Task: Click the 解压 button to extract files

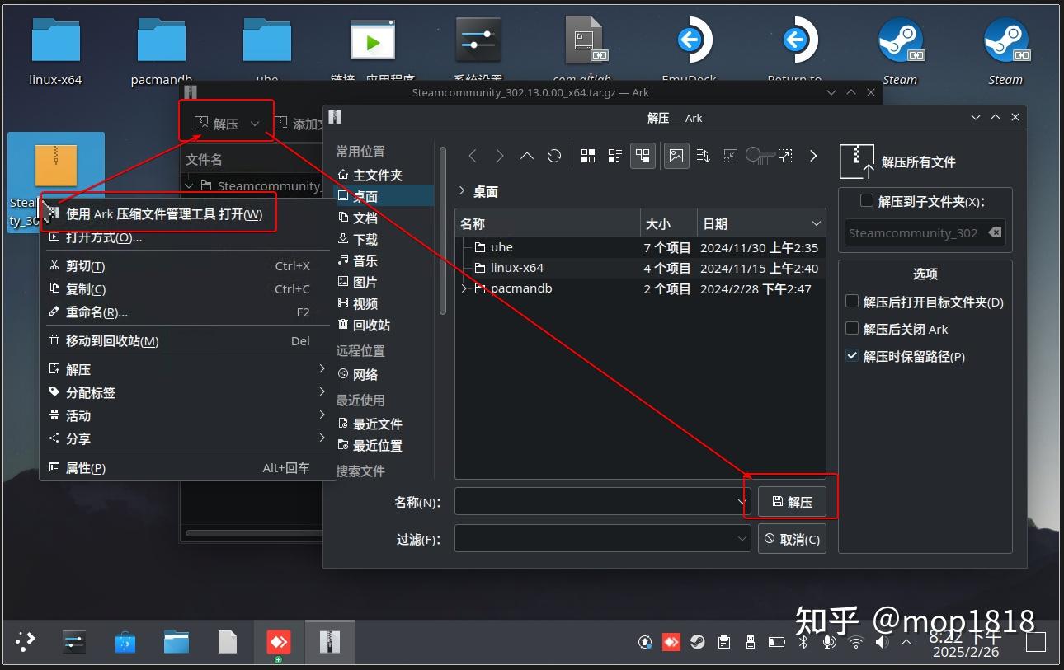Action: 791,501
